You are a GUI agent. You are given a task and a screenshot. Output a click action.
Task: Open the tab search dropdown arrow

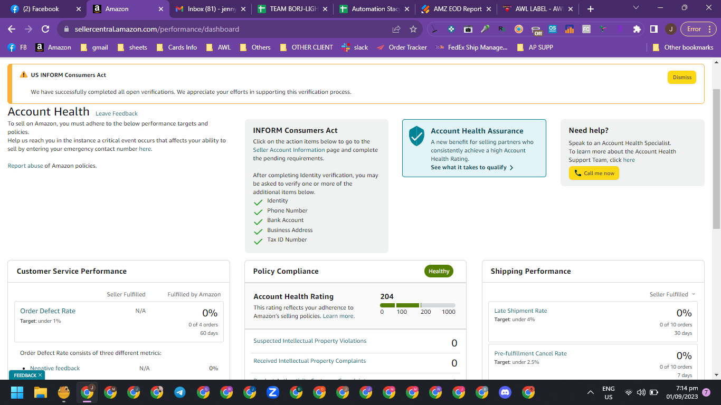tap(635, 8)
